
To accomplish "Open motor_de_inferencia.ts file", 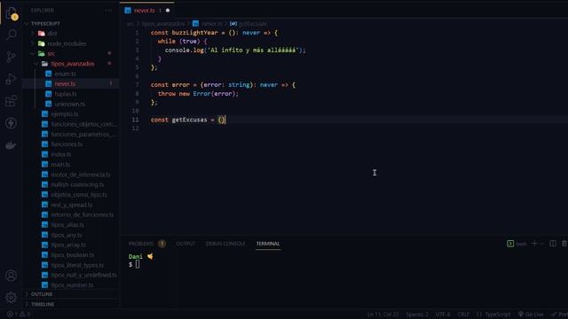I will pos(81,175).
